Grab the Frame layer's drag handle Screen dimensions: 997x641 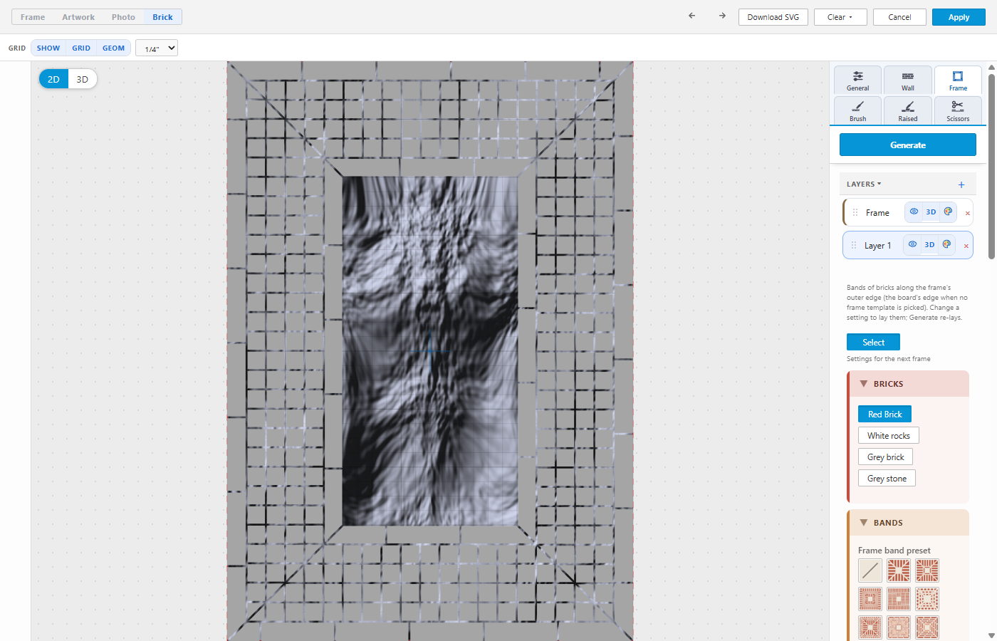point(855,212)
